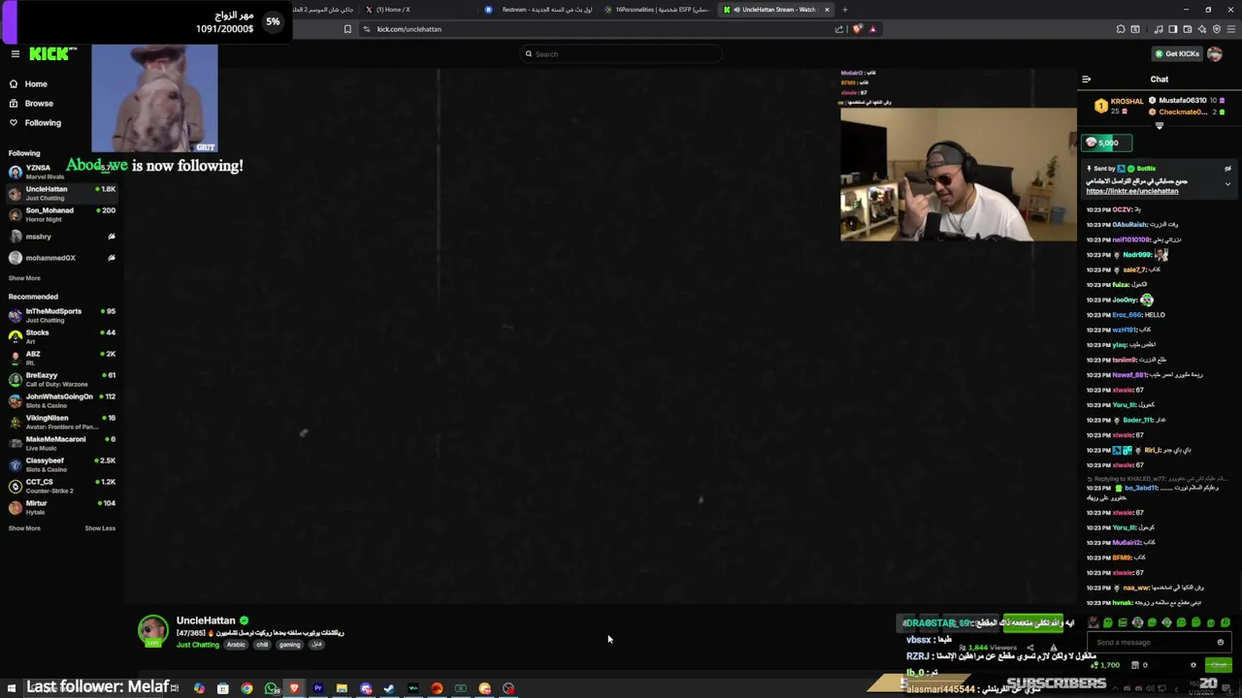The height and width of the screenshot is (698, 1242).
Task: Open the linktr.ee/unclehattan link
Action: click(1131, 191)
